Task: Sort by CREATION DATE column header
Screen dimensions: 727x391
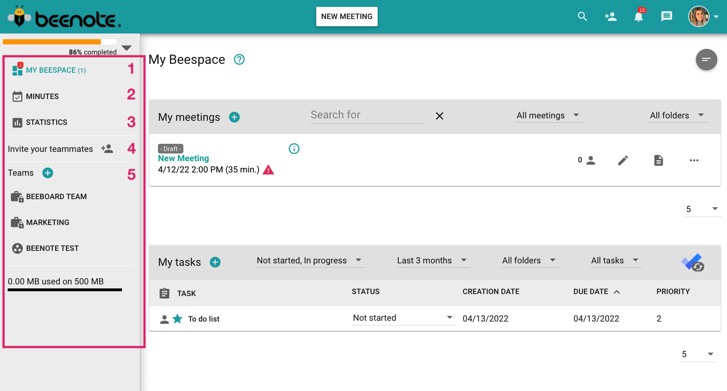Action: (x=491, y=292)
